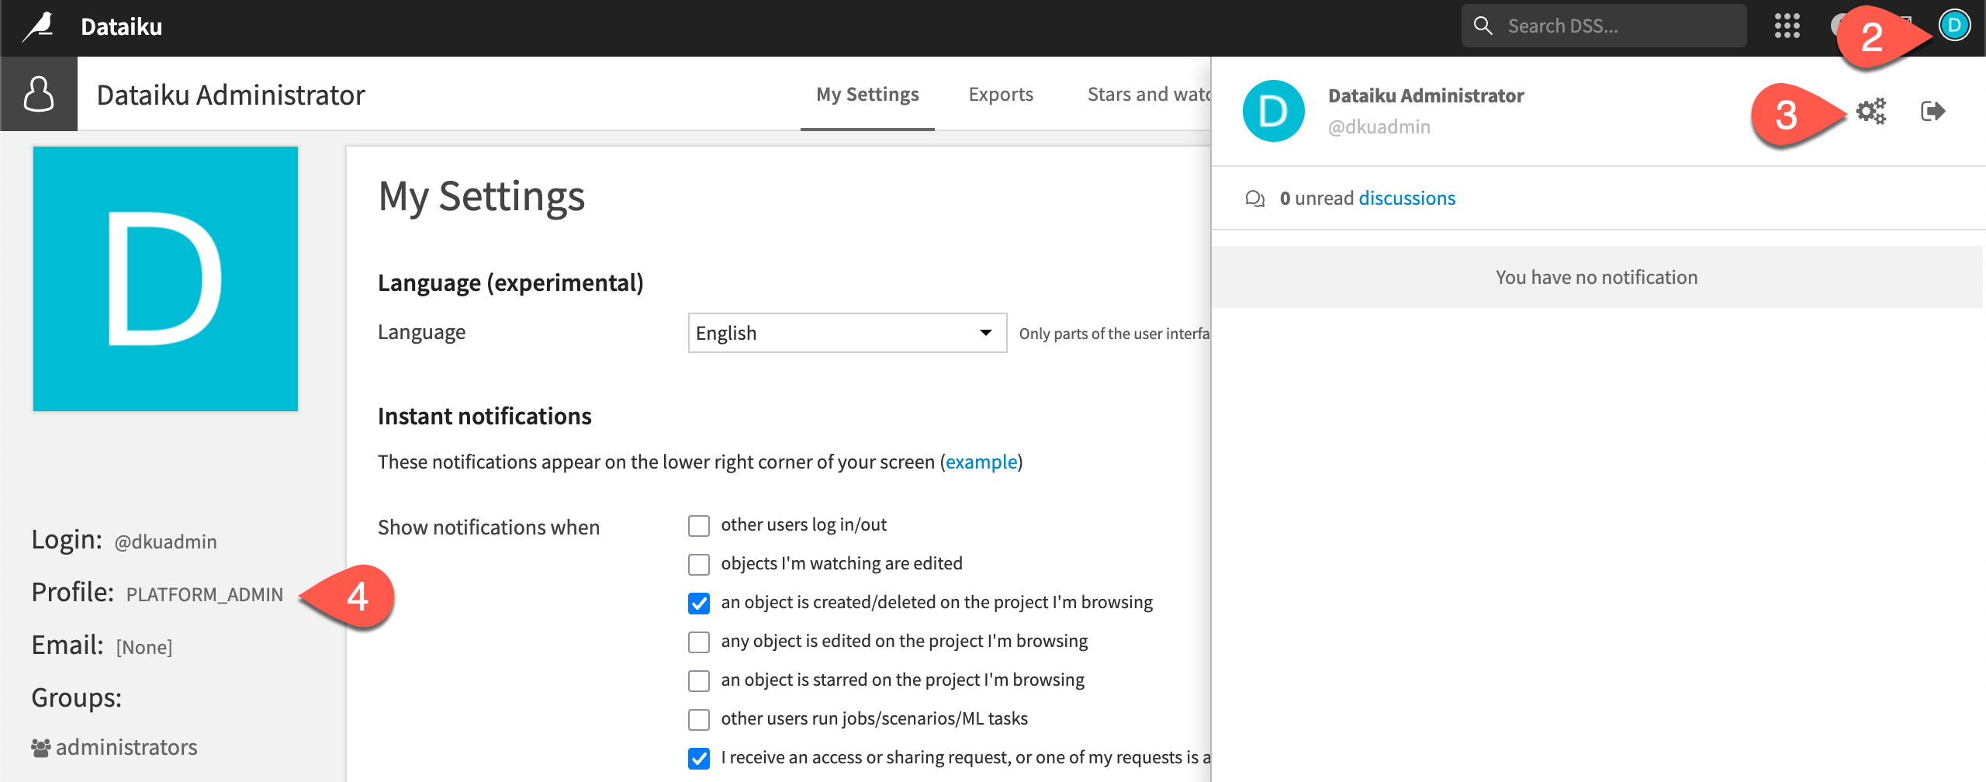The width and height of the screenshot is (1986, 782).
Task: Click the Email '[None]' value
Action: [144, 647]
